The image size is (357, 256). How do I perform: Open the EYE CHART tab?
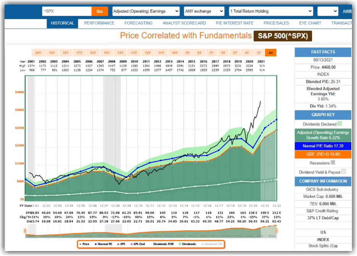(310, 23)
